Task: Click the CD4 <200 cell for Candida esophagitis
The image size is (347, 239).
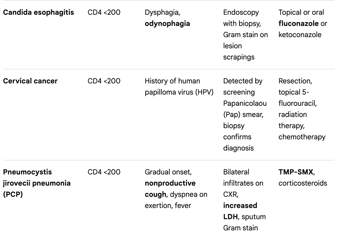Action: point(104,12)
